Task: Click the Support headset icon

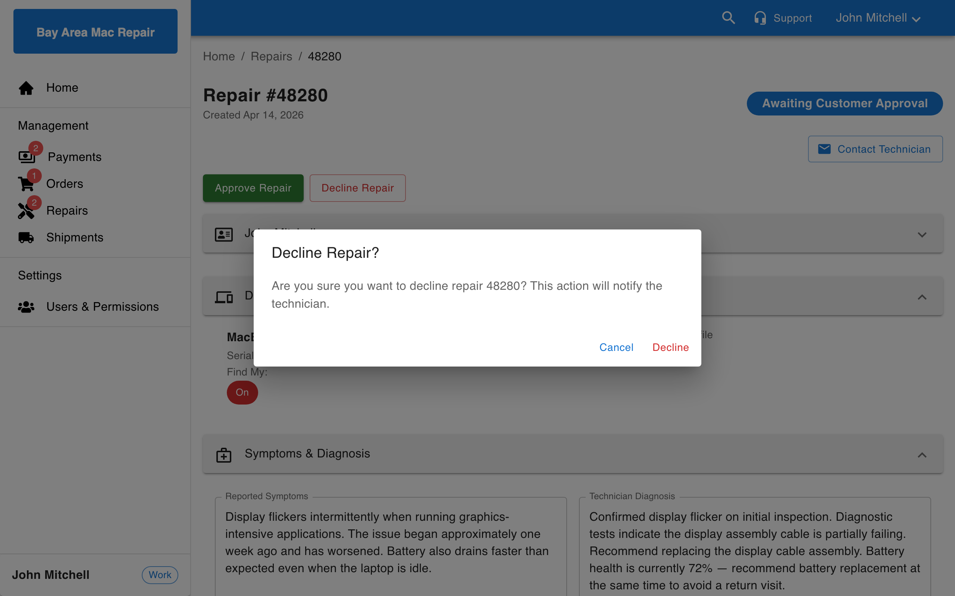Action: [x=760, y=18]
